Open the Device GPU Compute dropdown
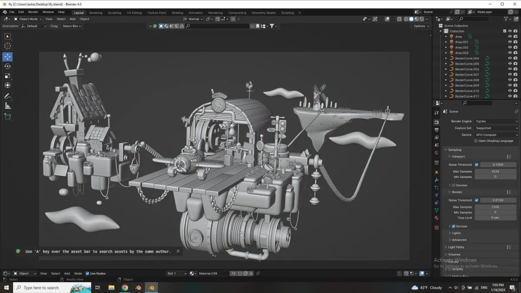Viewport: 521px width, 293px height. [497, 135]
